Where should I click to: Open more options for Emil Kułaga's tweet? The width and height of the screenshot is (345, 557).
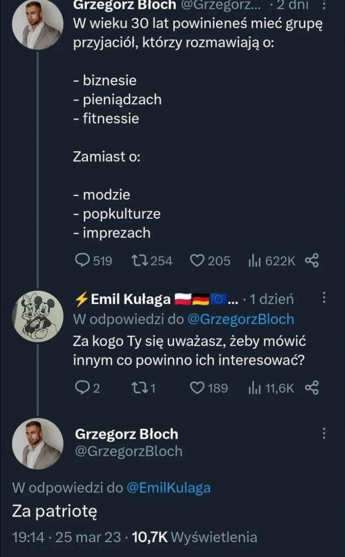325,298
